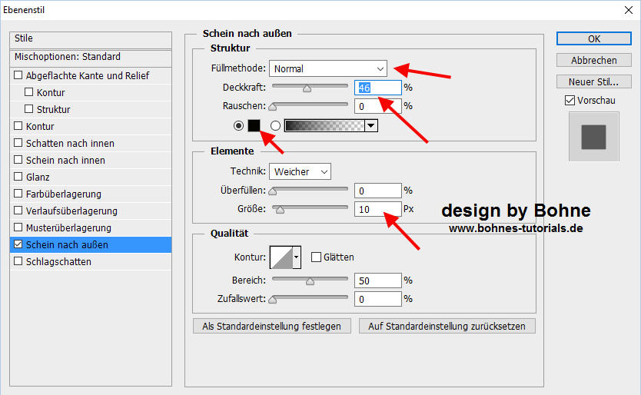Image resolution: width=641 pixels, height=395 pixels.
Task: Enable the Schlagschatten effect checkbox
Action: tap(18, 262)
